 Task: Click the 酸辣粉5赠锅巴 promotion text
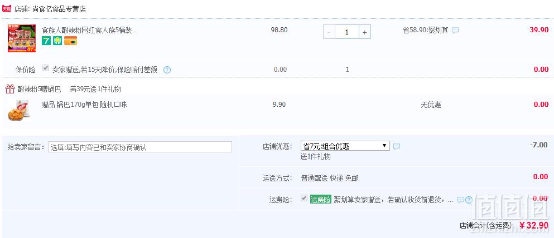coord(39,89)
